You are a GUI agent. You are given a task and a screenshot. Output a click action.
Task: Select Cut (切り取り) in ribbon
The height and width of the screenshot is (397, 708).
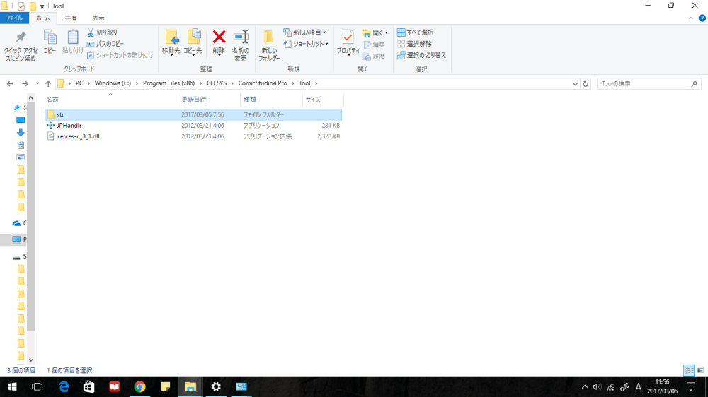[x=102, y=32]
